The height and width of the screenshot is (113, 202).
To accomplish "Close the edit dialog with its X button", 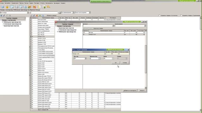I will click(128, 50).
